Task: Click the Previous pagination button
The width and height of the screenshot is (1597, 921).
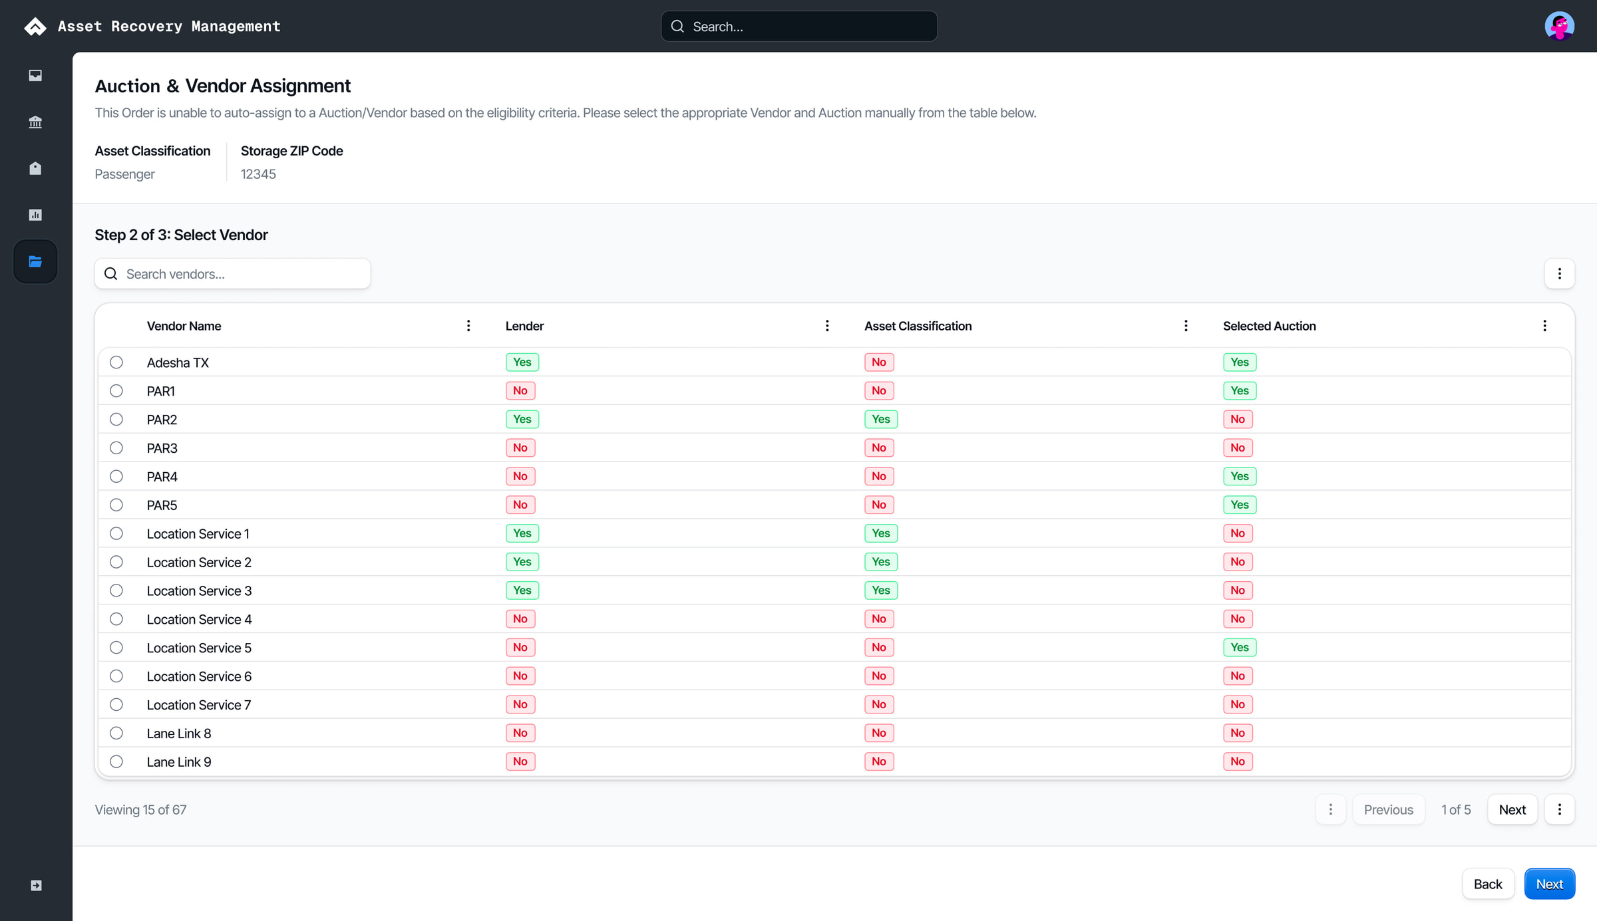Action: (x=1388, y=809)
